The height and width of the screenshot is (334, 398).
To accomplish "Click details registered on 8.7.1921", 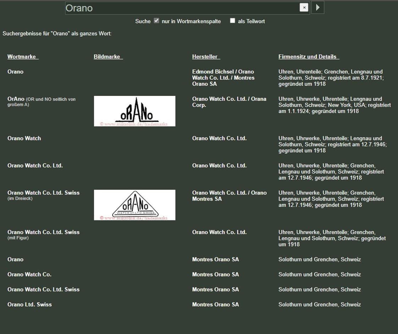I will [331, 78].
